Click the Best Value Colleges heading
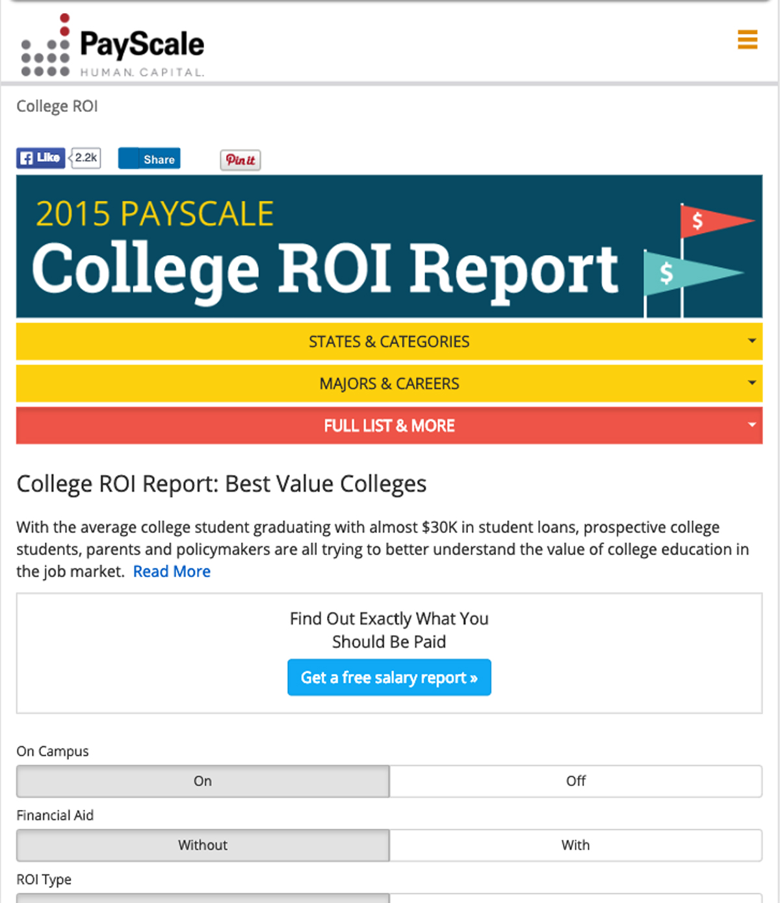This screenshot has width=780, height=903. tap(222, 484)
